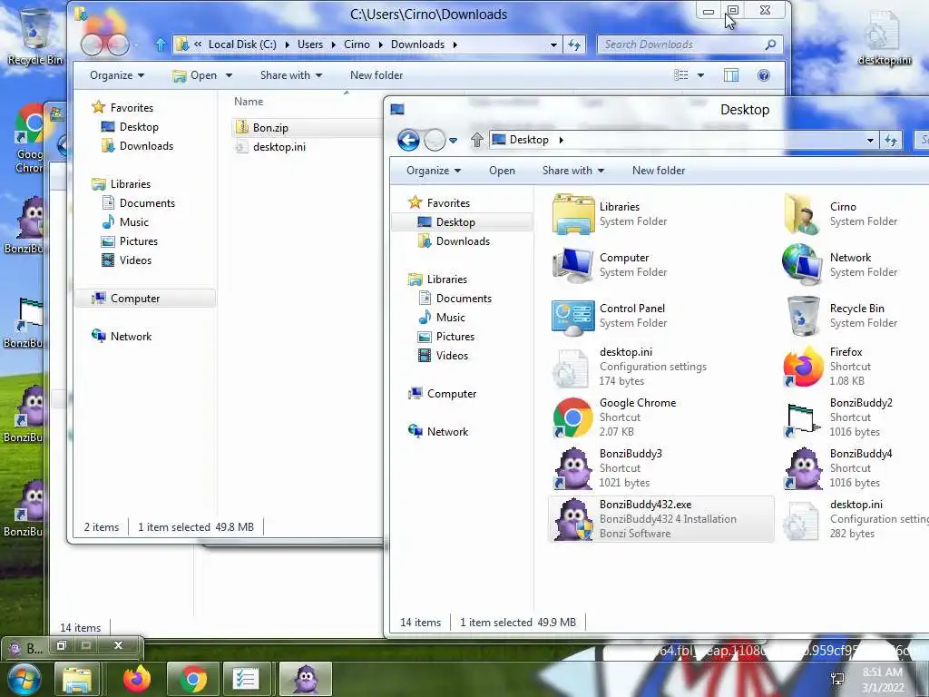The image size is (929, 697).
Task: Click Open button in Downloads window toolbar
Action: [x=195, y=75]
